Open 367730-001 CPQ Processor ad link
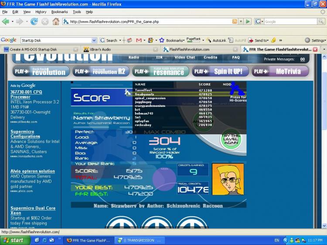Viewport: 327px width, 245px height. pyautogui.click(x=26, y=94)
